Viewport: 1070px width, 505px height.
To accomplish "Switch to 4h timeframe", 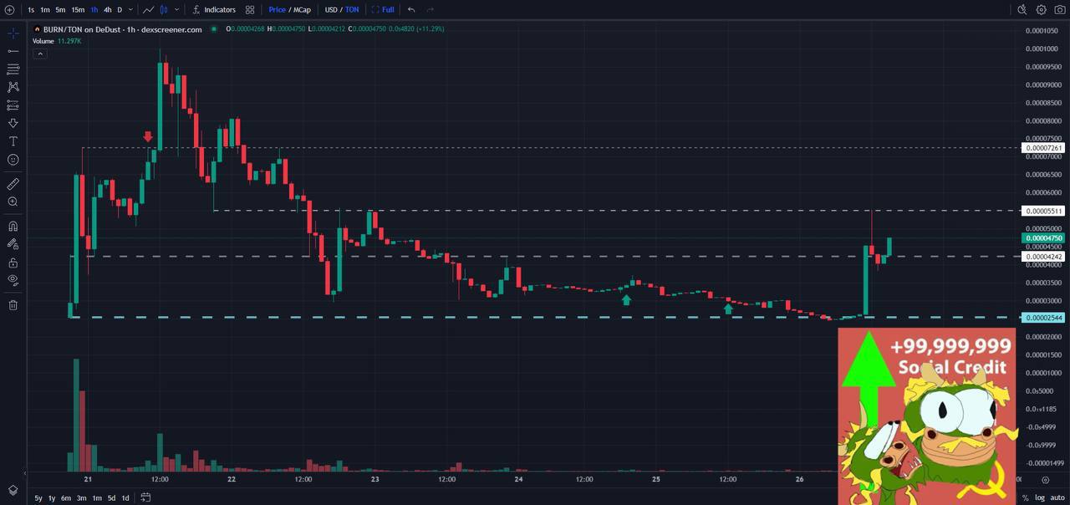I will pos(107,10).
